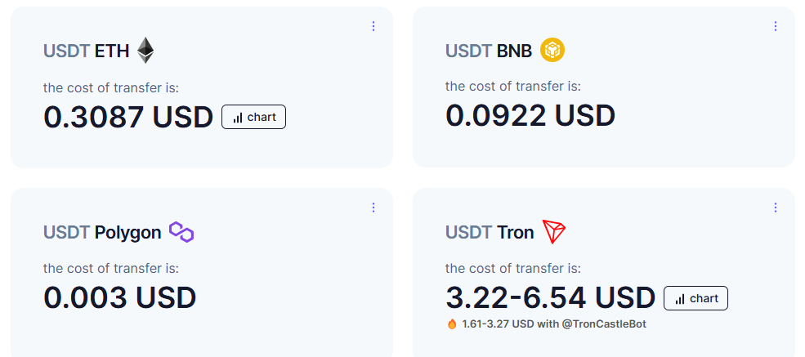This screenshot has width=805, height=357.
Task: Click the 0.003 USD transfer cost value
Action: point(119,297)
